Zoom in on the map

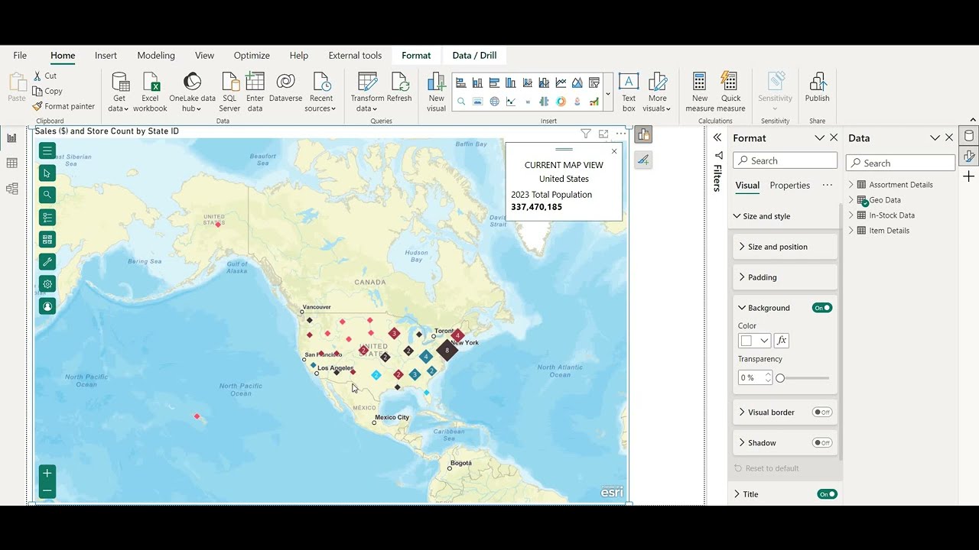47,474
